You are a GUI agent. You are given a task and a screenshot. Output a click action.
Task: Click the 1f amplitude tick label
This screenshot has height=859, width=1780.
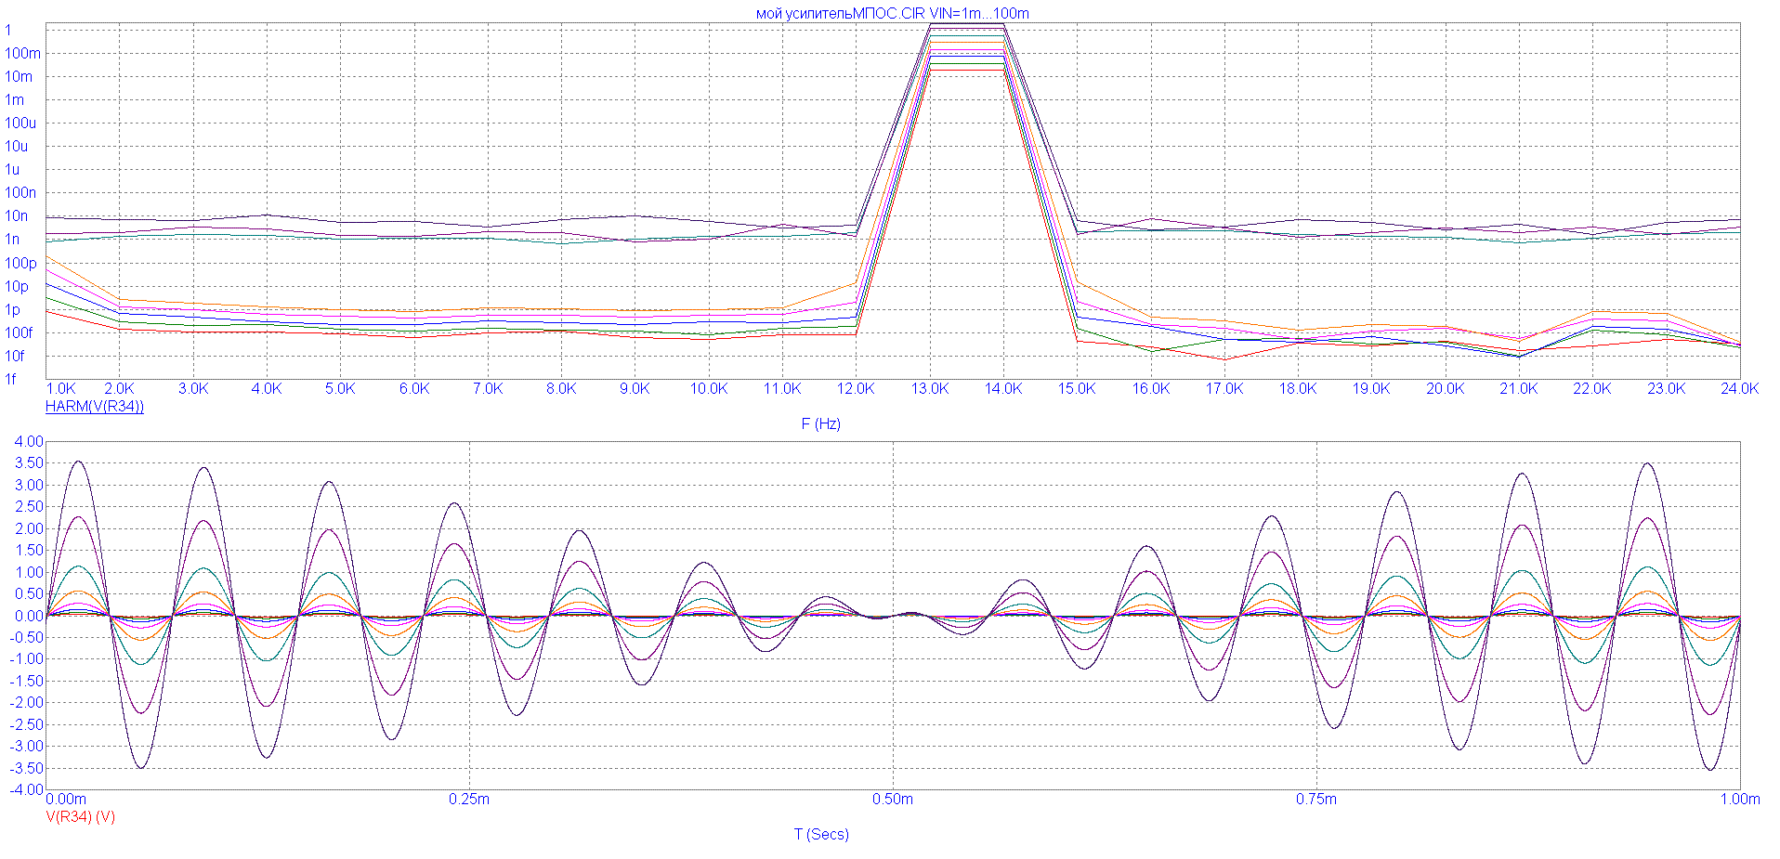pyautogui.click(x=10, y=379)
